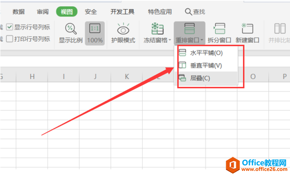290x176 pixels.
Task: Select column O header
Action: click(253, 76)
